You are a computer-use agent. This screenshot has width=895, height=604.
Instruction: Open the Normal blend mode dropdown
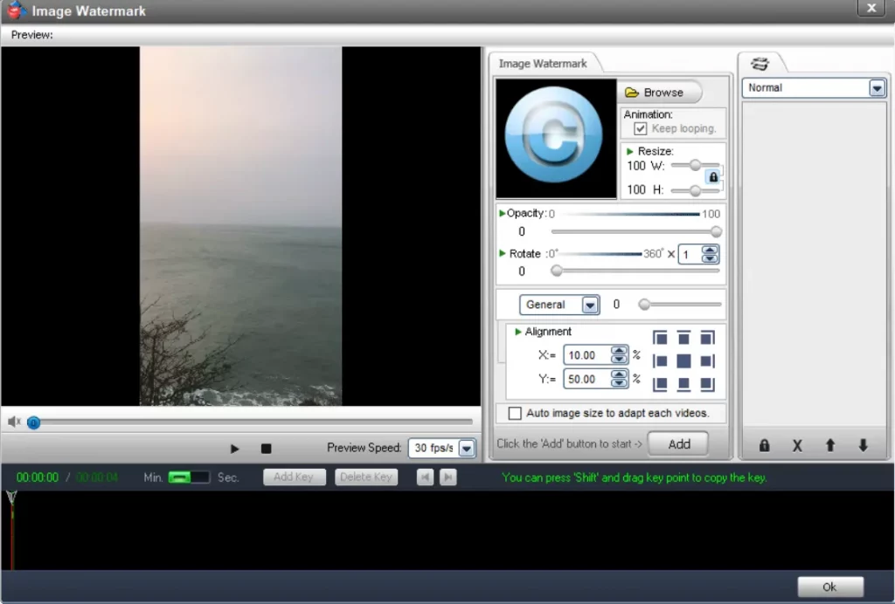pos(877,88)
